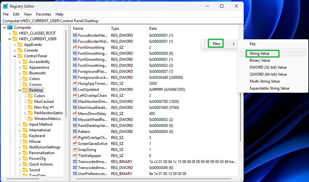Expand the HKEY_CLASSES_ROOT tree node
The height and width of the screenshot is (182, 309).
pyautogui.click(x=10, y=33)
